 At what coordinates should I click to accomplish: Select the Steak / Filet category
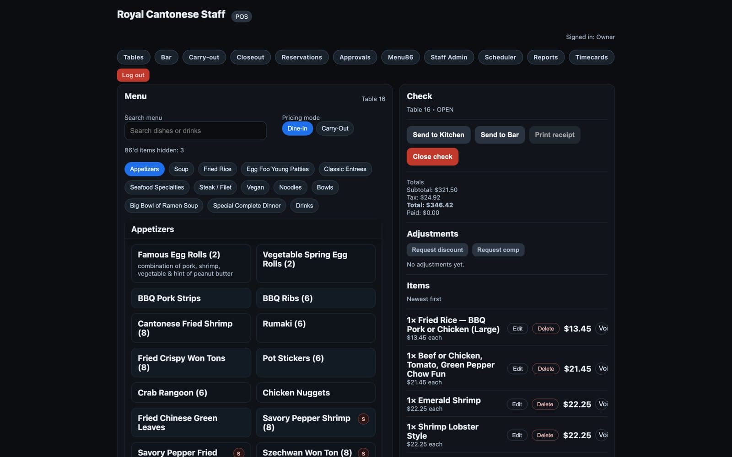pos(215,187)
